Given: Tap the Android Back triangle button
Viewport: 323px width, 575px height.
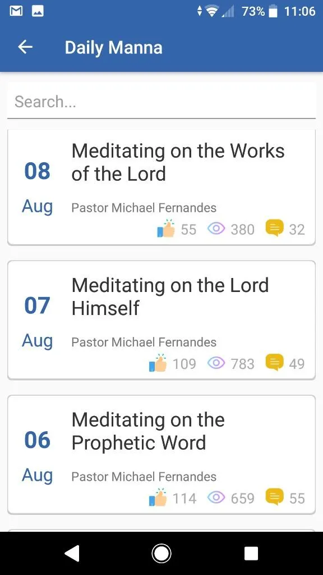Looking at the screenshot, I should [x=72, y=553].
